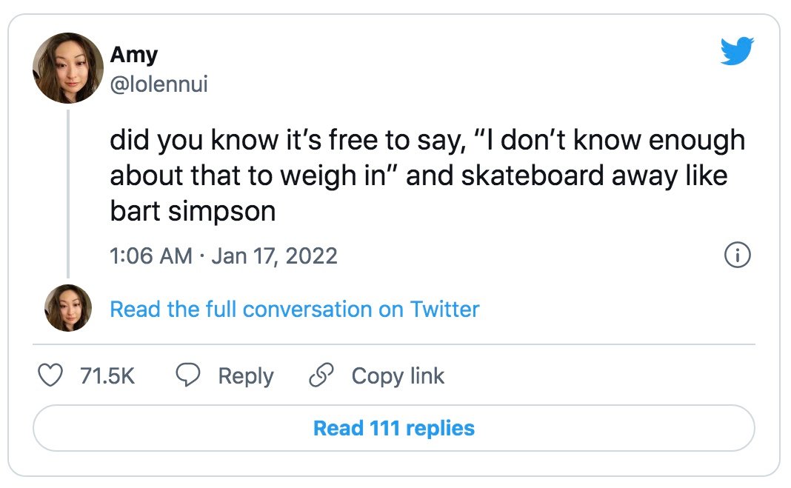Like the tweet with the heart icon
The height and width of the screenshot is (488, 791).
(x=50, y=375)
